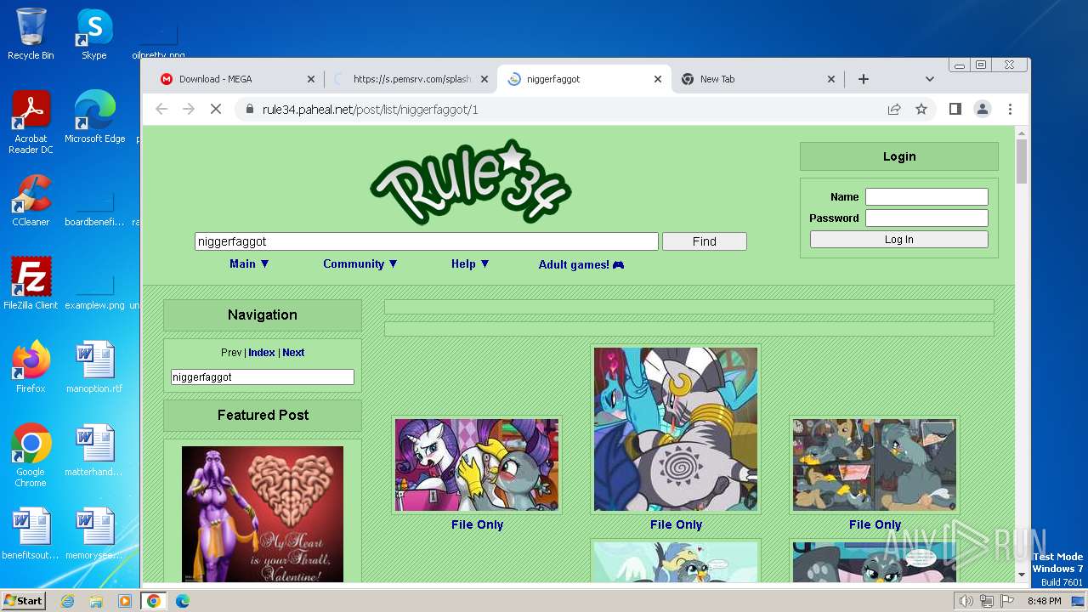Click the browser forward arrow
This screenshot has height=612, width=1088.
click(189, 109)
